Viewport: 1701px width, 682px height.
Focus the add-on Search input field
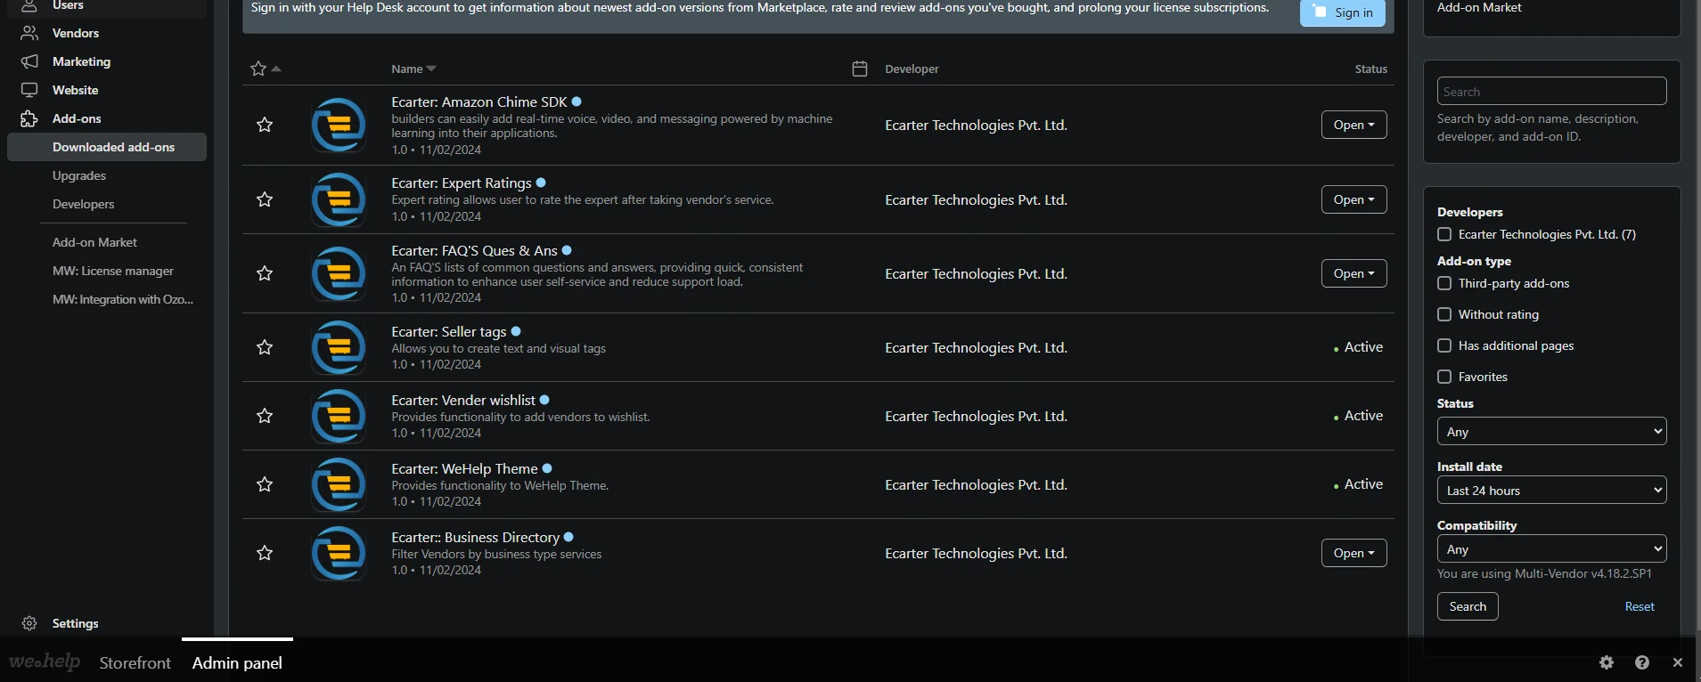[x=1551, y=91]
